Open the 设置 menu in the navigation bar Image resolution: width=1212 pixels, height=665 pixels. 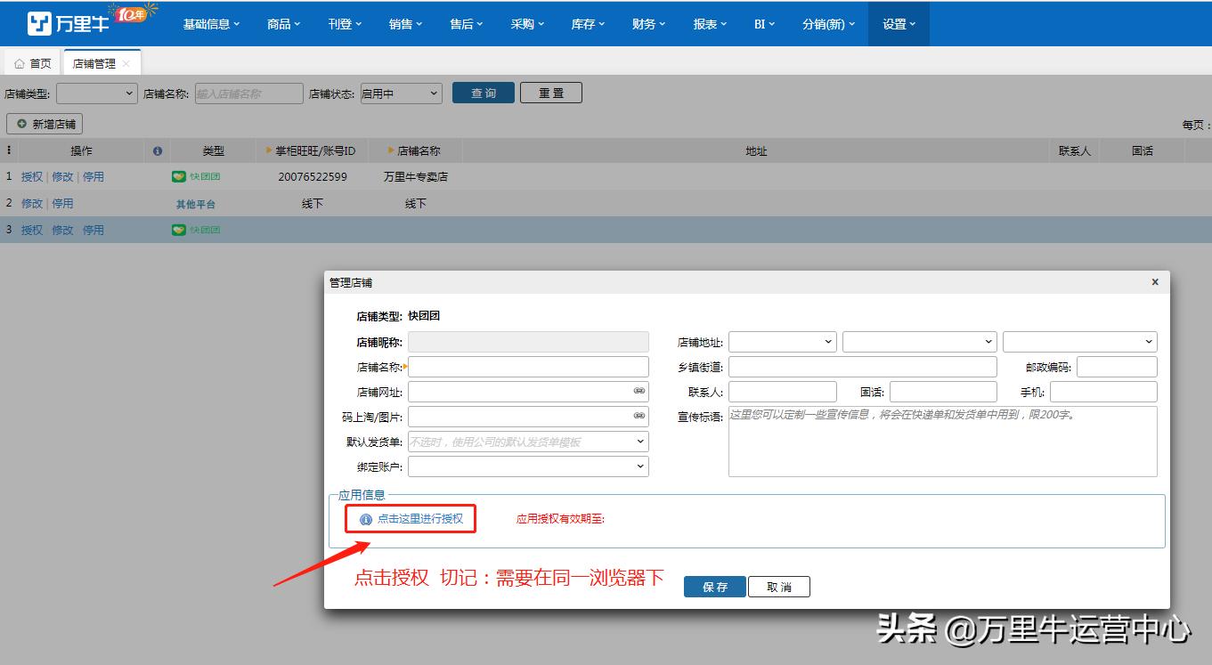898,24
